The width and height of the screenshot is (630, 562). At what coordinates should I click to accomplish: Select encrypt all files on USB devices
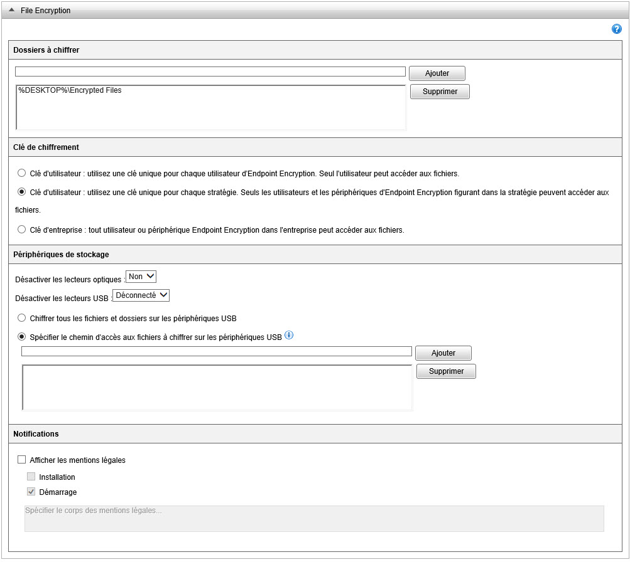(x=22, y=318)
